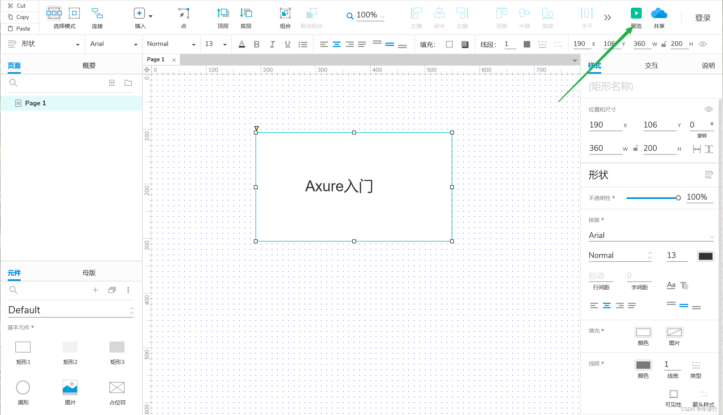The width and height of the screenshot is (723, 415).
Task: Open the line color swatch (线段 颜色)
Action: (643, 365)
